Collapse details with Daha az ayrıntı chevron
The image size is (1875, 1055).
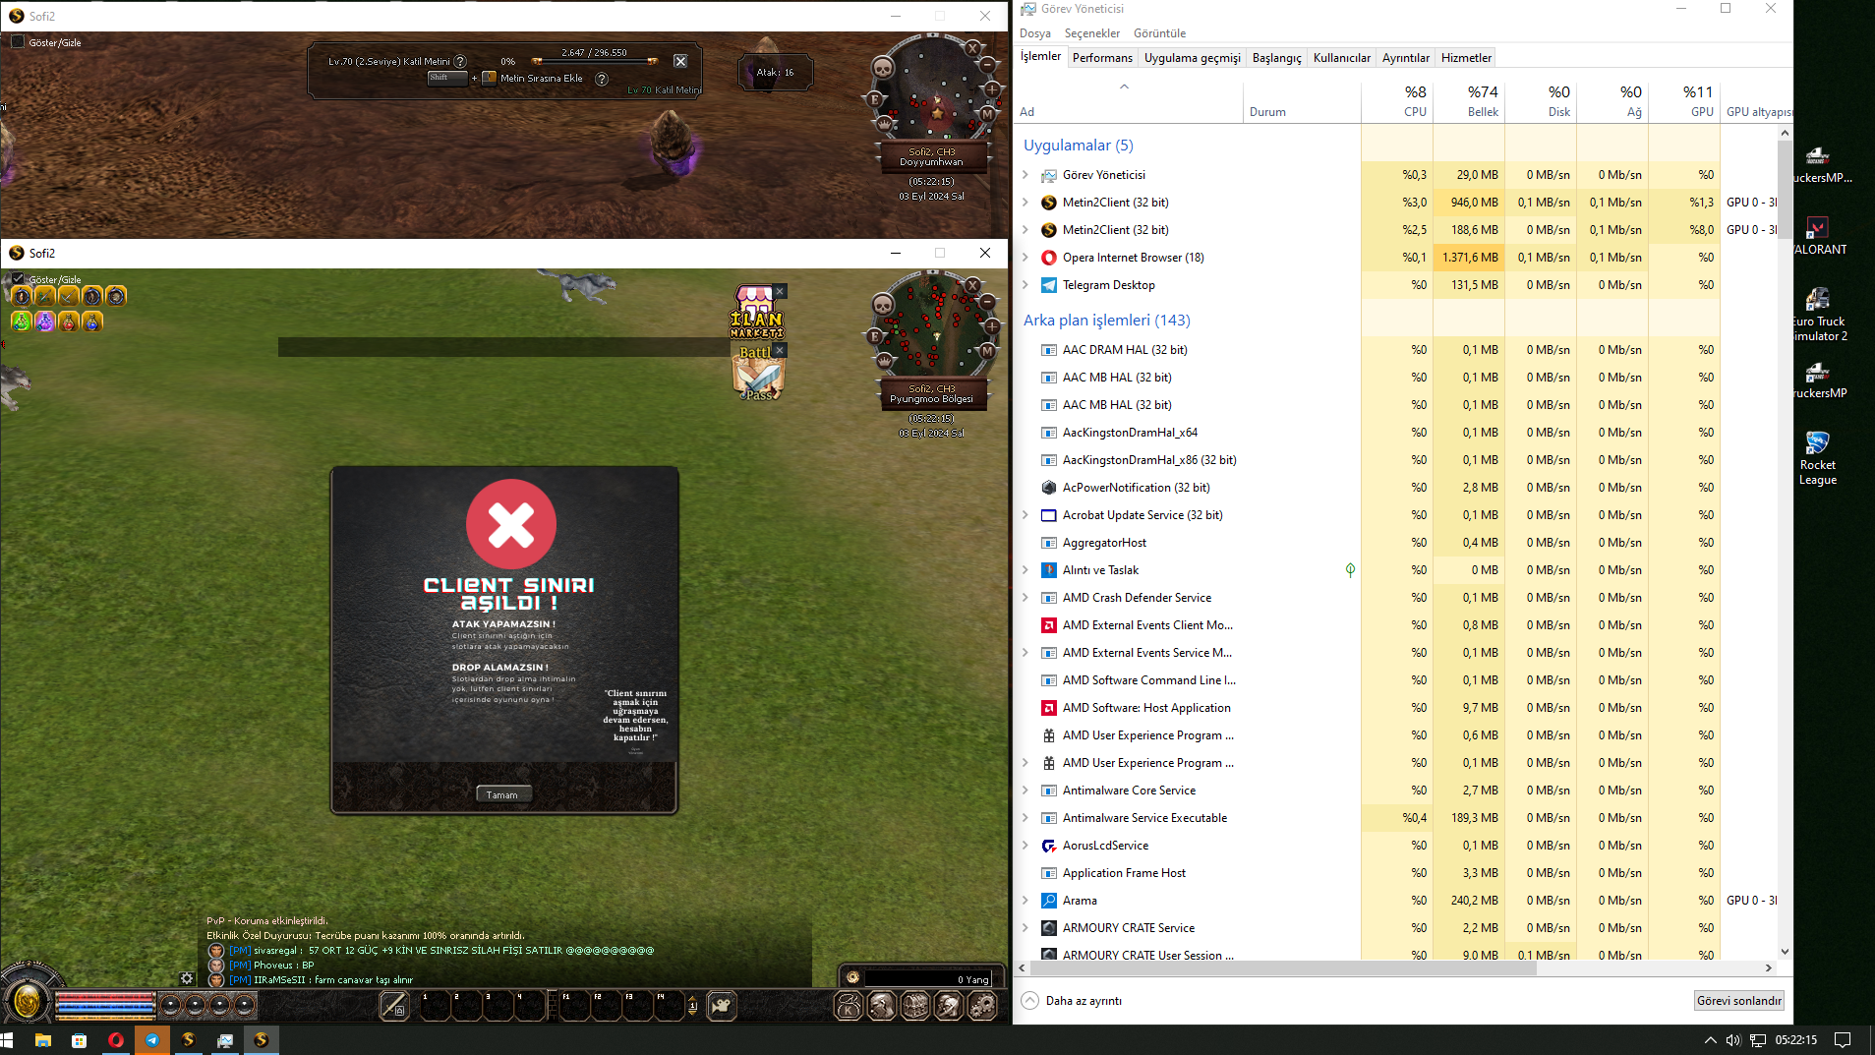1029,1000
